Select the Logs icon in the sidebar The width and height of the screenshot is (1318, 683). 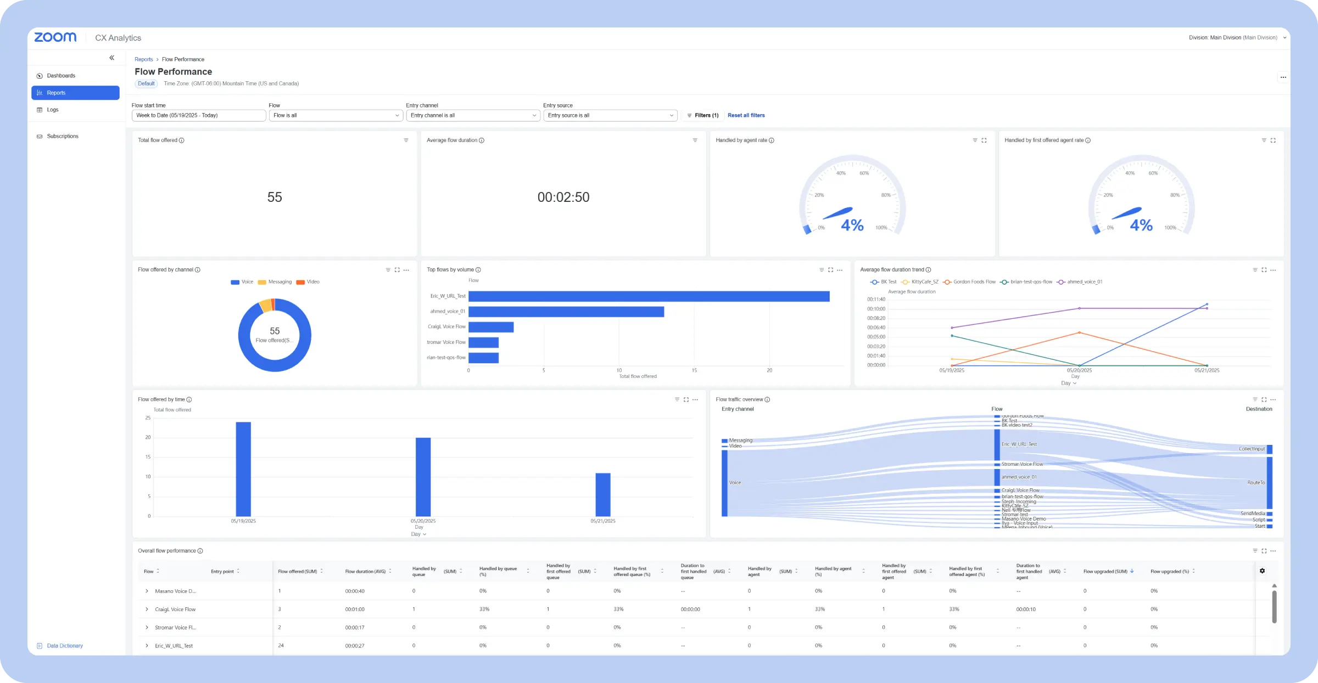[40, 109]
